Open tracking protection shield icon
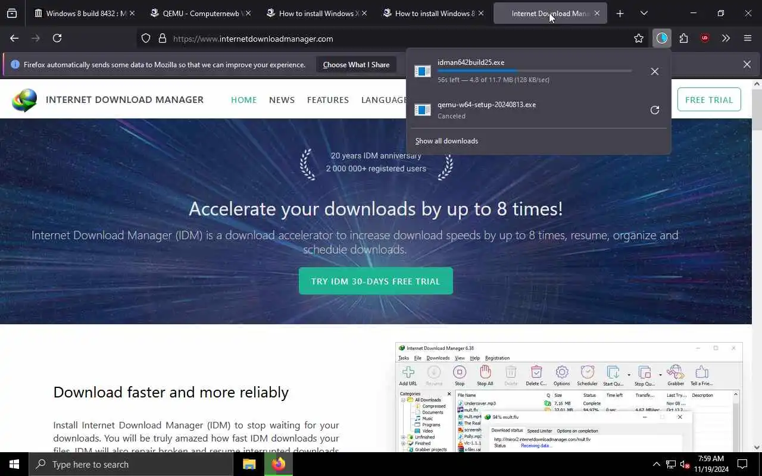The height and width of the screenshot is (476, 762). [x=146, y=39]
